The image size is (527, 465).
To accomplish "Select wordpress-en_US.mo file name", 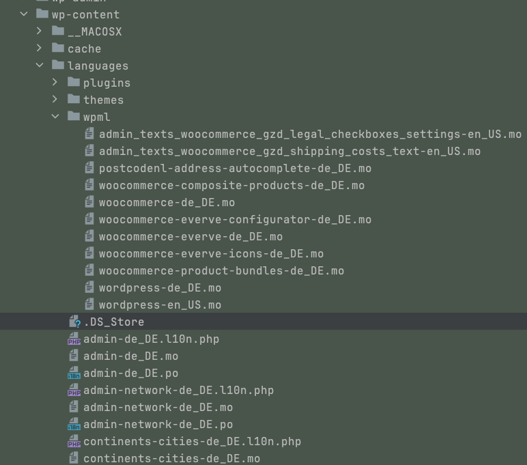I will (160, 305).
